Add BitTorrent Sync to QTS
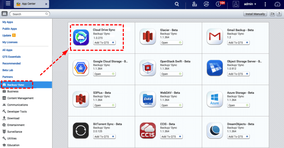 pos(105,137)
